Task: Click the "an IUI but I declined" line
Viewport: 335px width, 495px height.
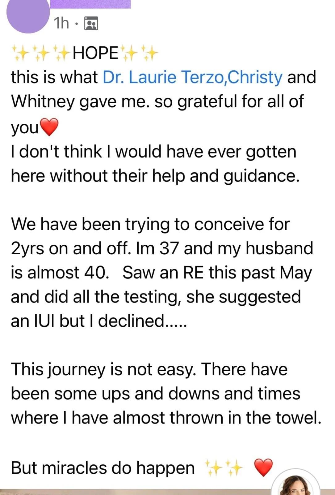Action: (x=99, y=321)
